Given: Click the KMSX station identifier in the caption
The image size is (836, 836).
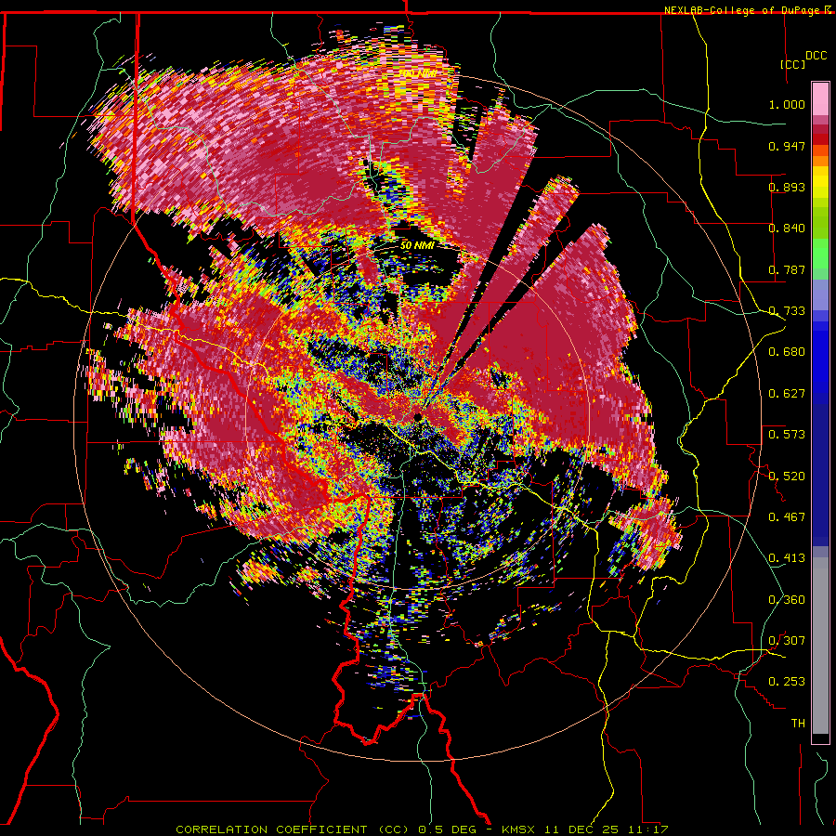Looking at the screenshot, I should pos(519,829).
